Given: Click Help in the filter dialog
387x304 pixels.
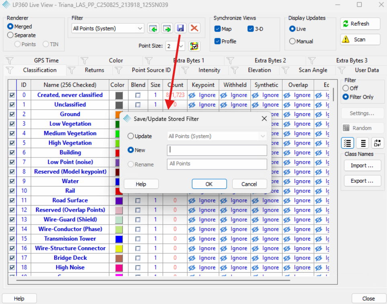Looking at the screenshot, I should (x=141, y=184).
